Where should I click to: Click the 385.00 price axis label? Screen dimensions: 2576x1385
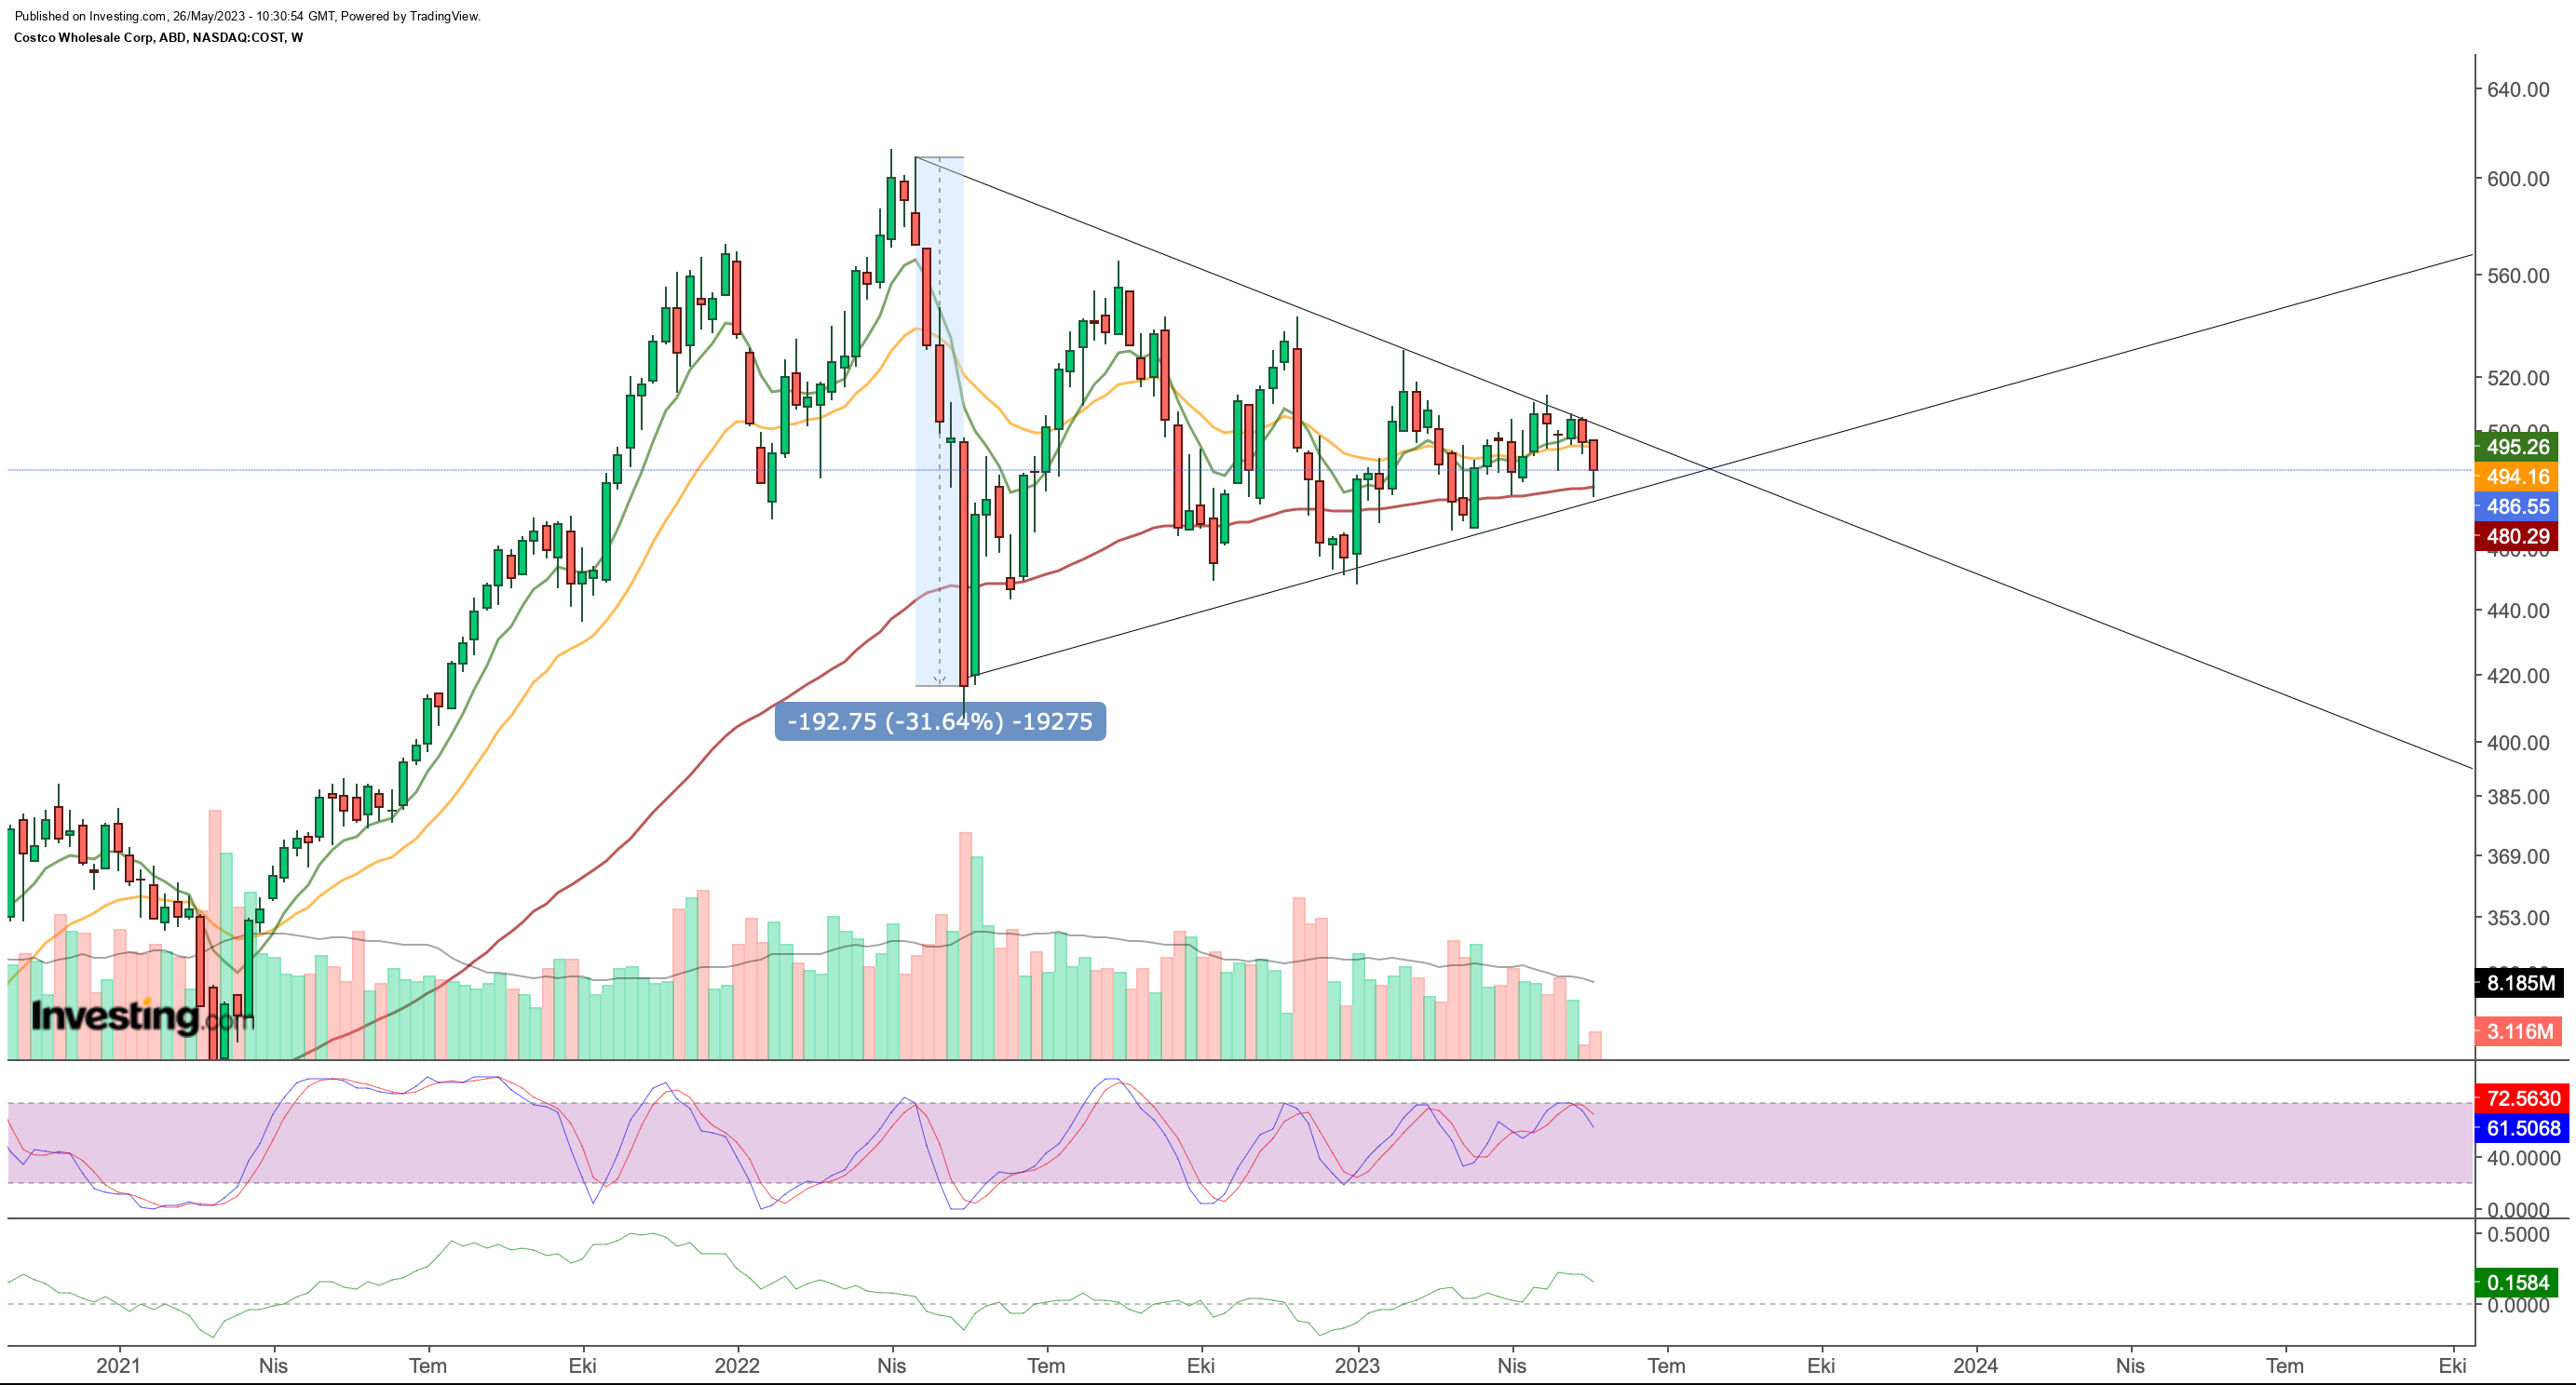point(2518,797)
